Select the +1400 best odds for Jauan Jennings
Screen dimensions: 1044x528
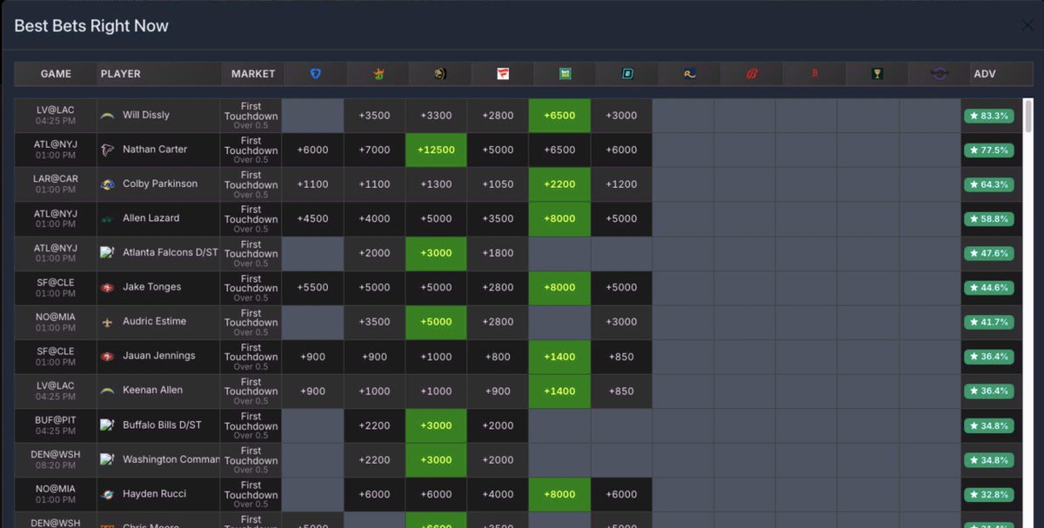pos(559,356)
